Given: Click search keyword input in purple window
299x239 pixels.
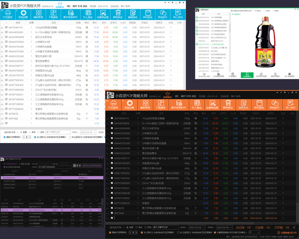Looking at the screenshot, I should (55, 167).
